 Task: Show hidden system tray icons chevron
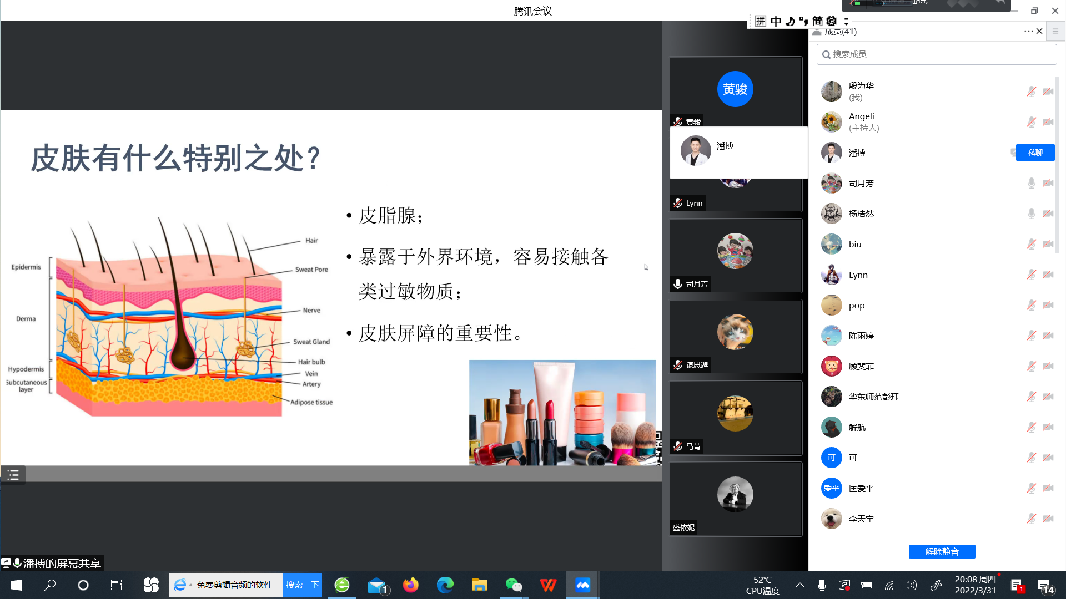[799, 585]
